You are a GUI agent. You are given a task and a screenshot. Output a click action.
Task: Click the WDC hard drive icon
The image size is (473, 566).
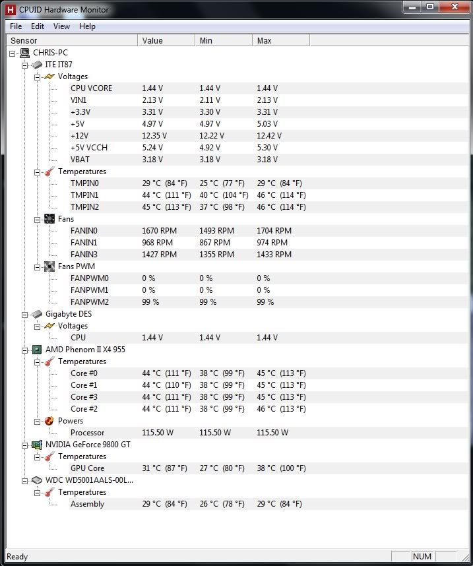click(36, 480)
